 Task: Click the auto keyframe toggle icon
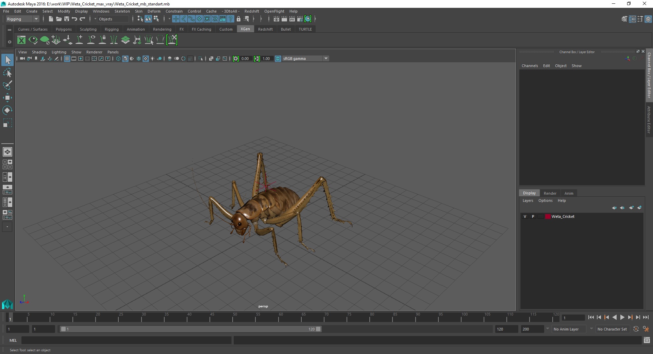point(636,329)
